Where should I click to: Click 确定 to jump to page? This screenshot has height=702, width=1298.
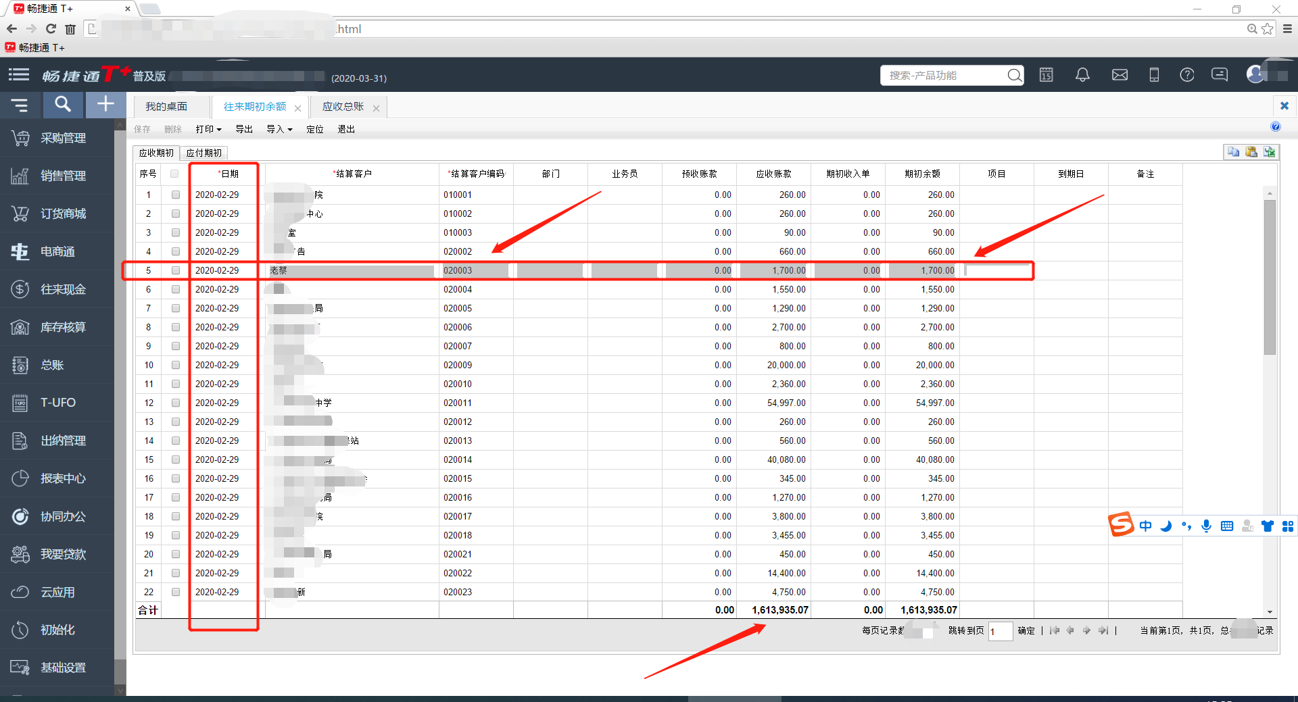click(x=1026, y=630)
